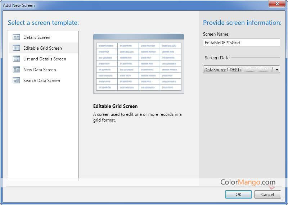Click the New Data Screen icon

coord(16,69)
